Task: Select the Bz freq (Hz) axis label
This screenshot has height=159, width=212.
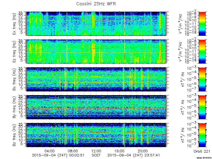Action: tap(14, 135)
